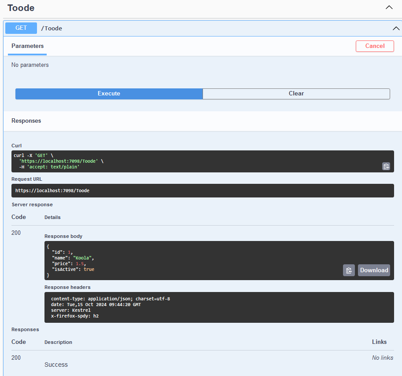Click the server: Kestrel header line
The image size is (402, 376).
(x=71, y=310)
